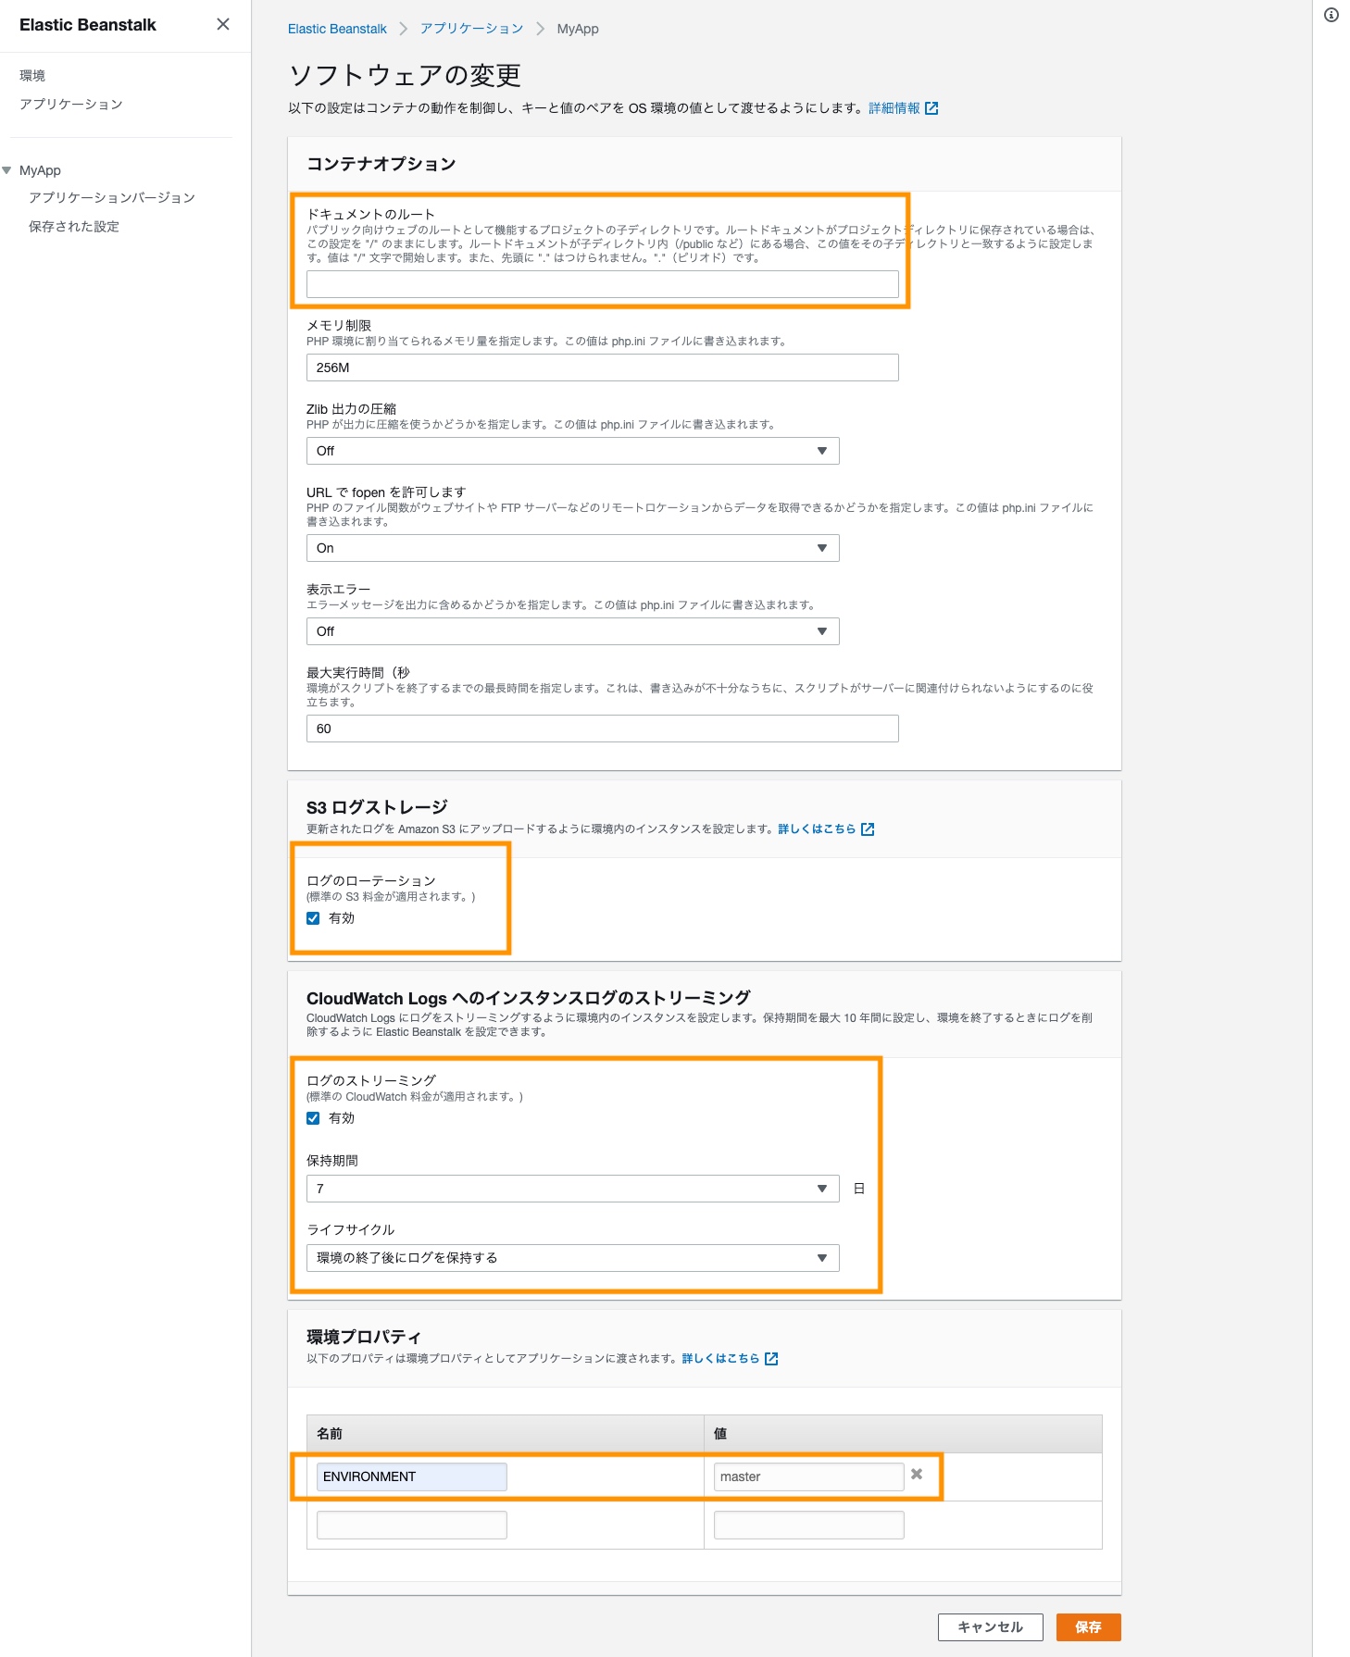1350x1657 pixels.
Task: Open the URL で fopen を許可します dropdown
Action: [x=572, y=548]
